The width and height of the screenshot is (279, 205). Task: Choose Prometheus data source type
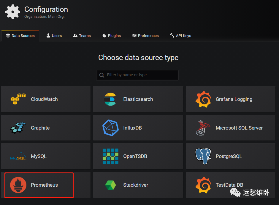click(x=46, y=185)
